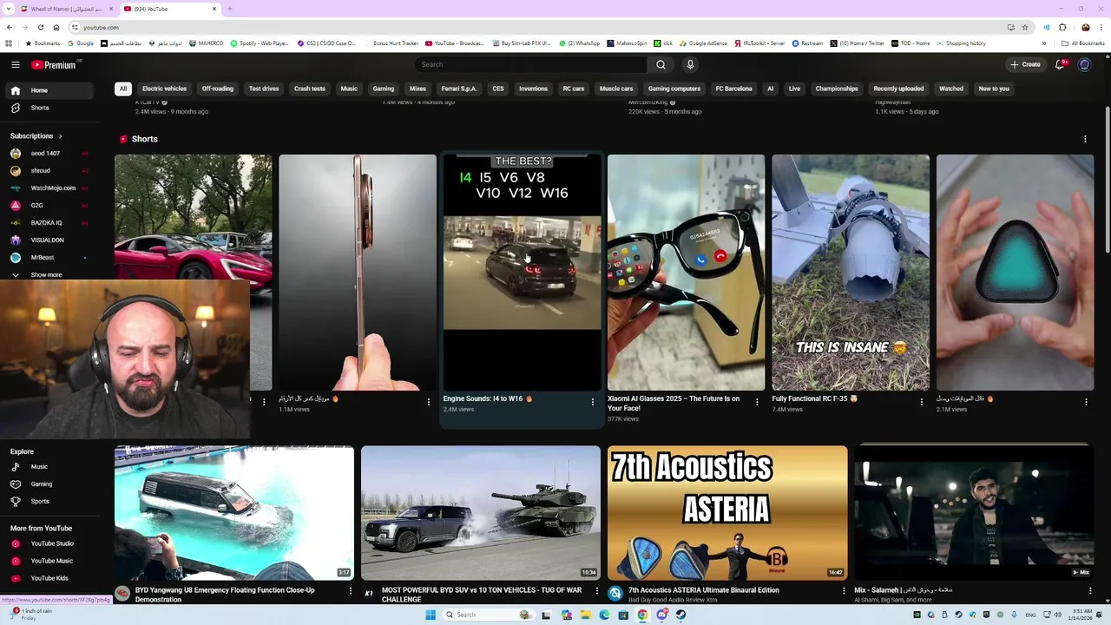Open options for 7th Acoustics ASTERIA video
This screenshot has height=625, width=1111.
(x=844, y=590)
